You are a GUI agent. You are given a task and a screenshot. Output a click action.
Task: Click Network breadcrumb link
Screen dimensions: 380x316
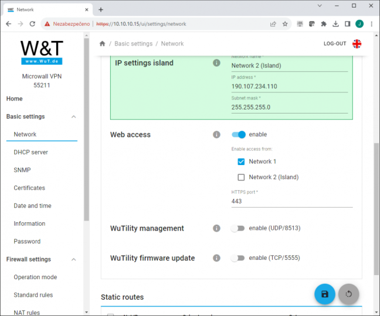172,44
